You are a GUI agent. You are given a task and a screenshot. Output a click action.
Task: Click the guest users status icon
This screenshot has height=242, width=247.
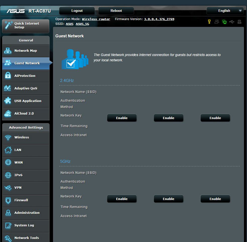pos(217,22)
